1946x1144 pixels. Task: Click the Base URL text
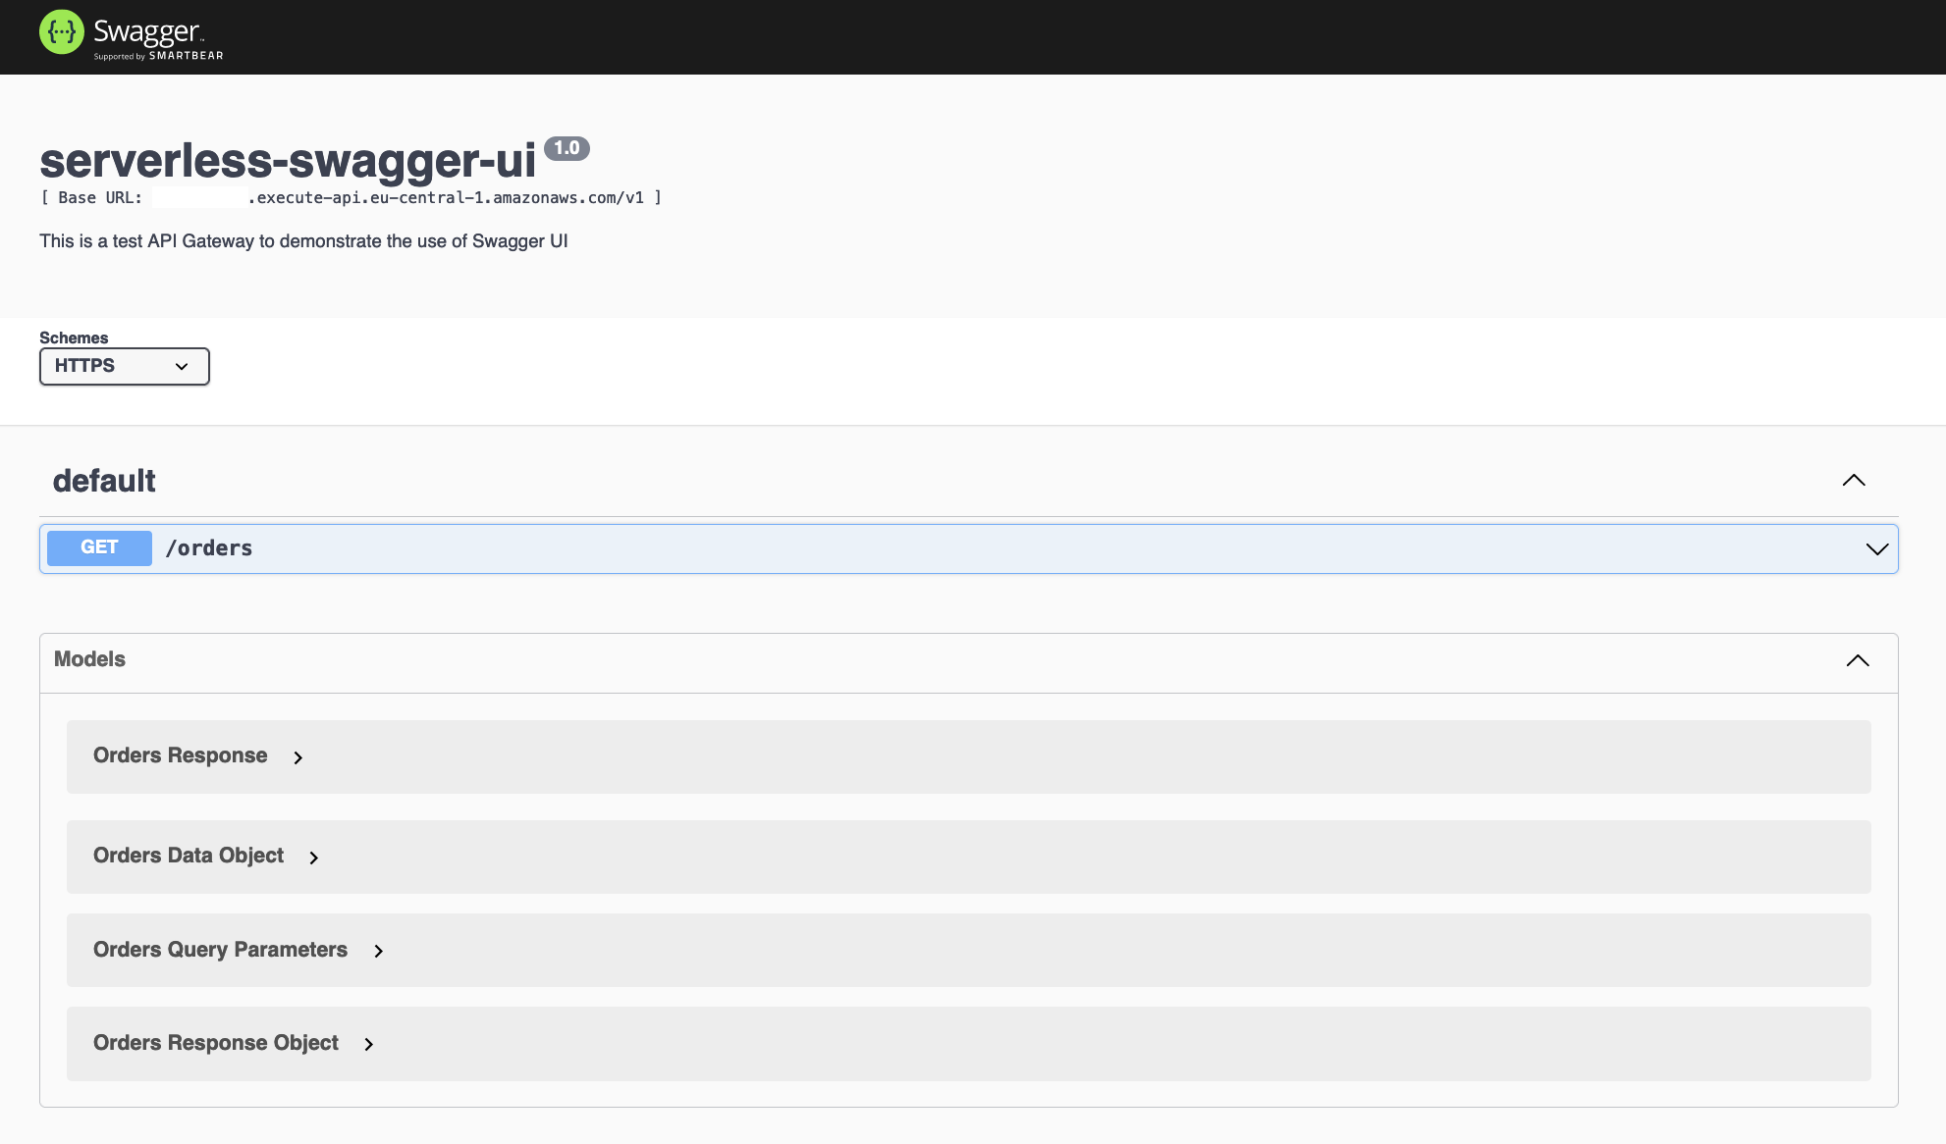click(x=350, y=196)
